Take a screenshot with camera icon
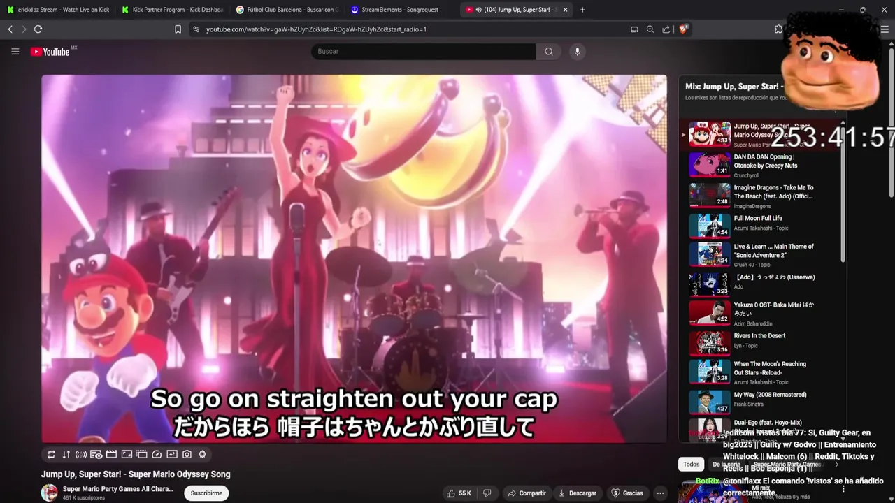 (187, 454)
